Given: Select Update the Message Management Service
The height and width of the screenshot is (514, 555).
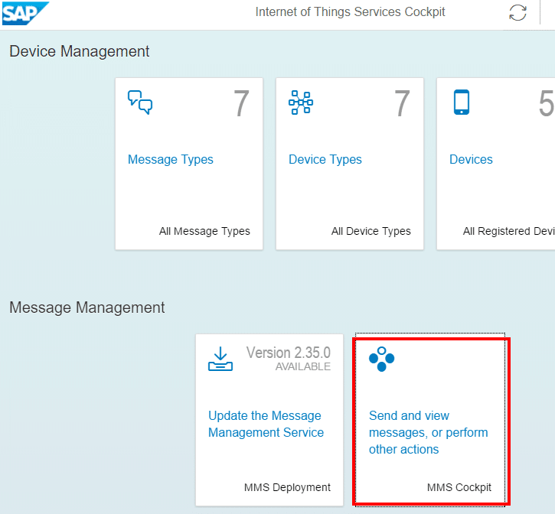Looking at the screenshot, I should (x=266, y=424).
